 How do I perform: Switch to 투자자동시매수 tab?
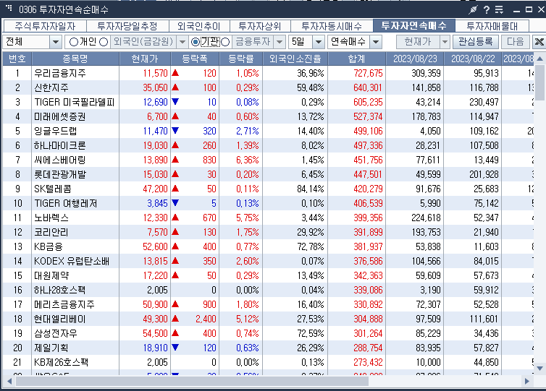pyautogui.click(x=332, y=26)
